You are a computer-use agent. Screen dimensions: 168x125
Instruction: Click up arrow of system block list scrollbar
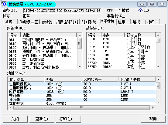(158, 35)
